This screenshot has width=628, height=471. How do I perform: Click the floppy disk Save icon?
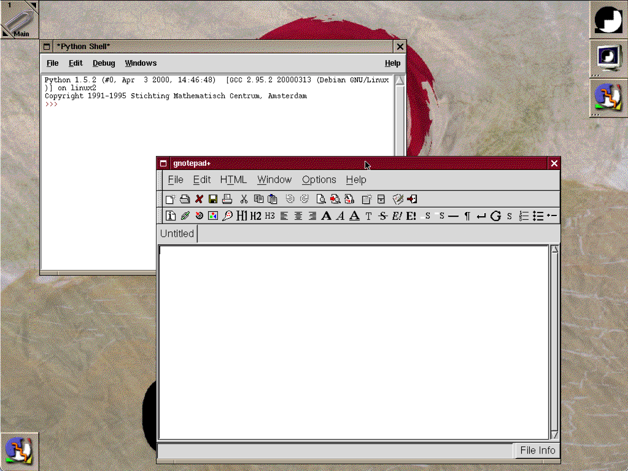pos(213,199)
